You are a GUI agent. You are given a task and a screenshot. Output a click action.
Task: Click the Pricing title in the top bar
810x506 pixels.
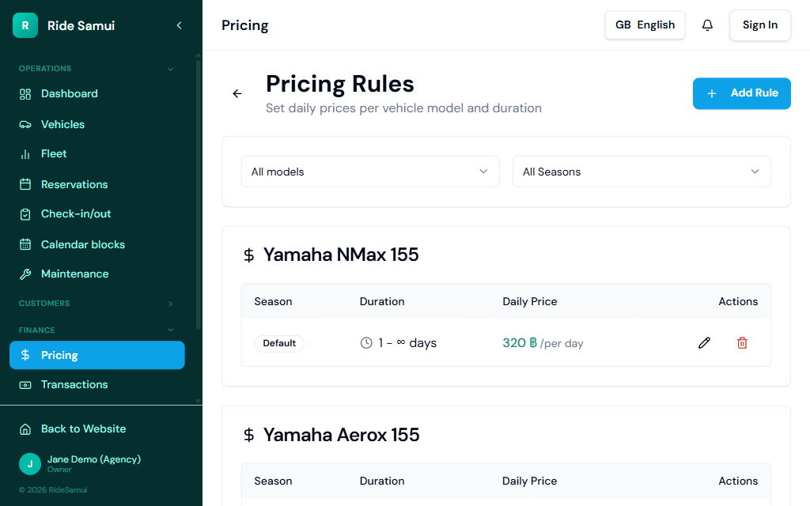pyautogui.click(x=245, y=26)
